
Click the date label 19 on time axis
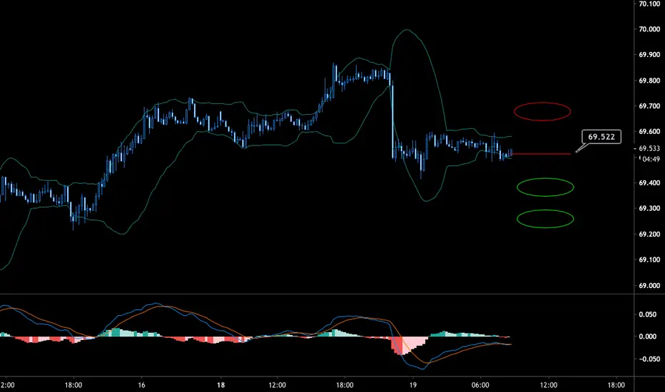pyautogui.click(x=412, y=385)
